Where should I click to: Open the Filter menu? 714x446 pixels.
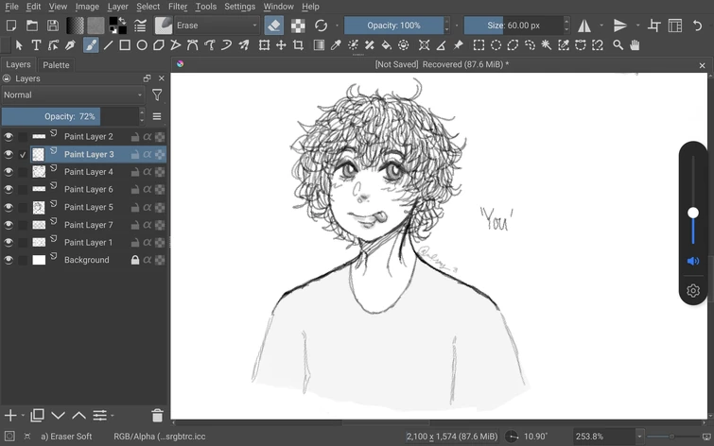[x=178, y=7]
